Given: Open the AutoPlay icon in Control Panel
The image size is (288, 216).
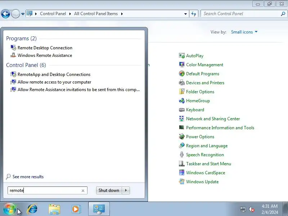Looking at the screenshot, I should point(182,56).
